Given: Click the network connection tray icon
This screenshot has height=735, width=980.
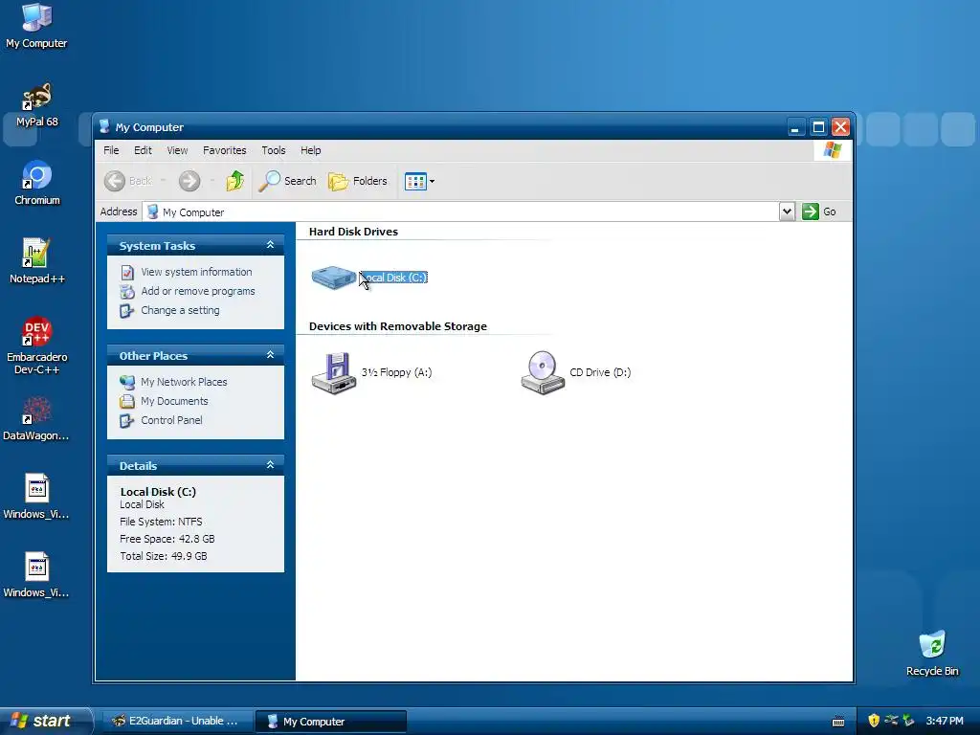Looking at the screenshot, I should point(891,721).
